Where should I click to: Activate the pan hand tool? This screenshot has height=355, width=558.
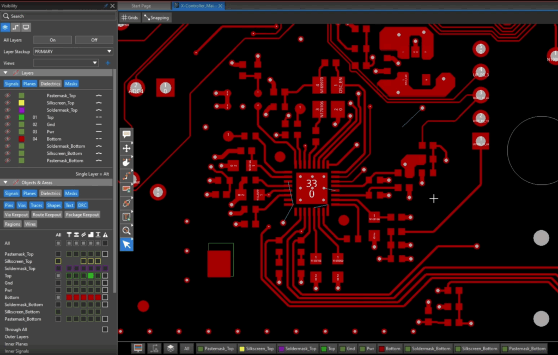click(x=126, y=162)
